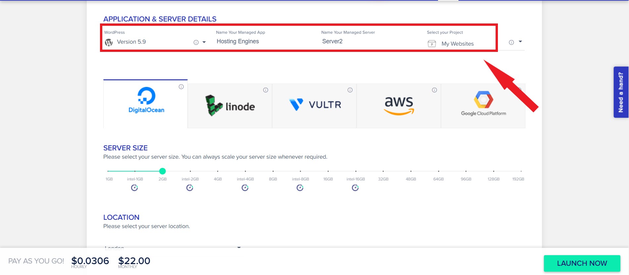Set server size to 4GB

coord(218,179)
